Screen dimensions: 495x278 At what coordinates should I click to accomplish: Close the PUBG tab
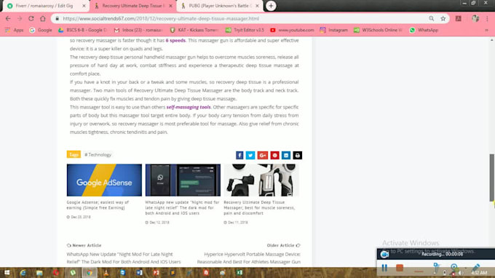pyautogui.click(x=257, y=6)
